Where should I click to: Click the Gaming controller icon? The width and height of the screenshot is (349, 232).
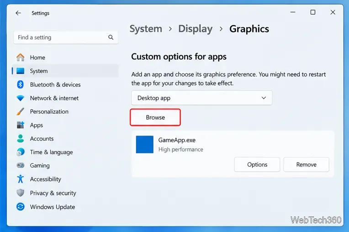21,165
